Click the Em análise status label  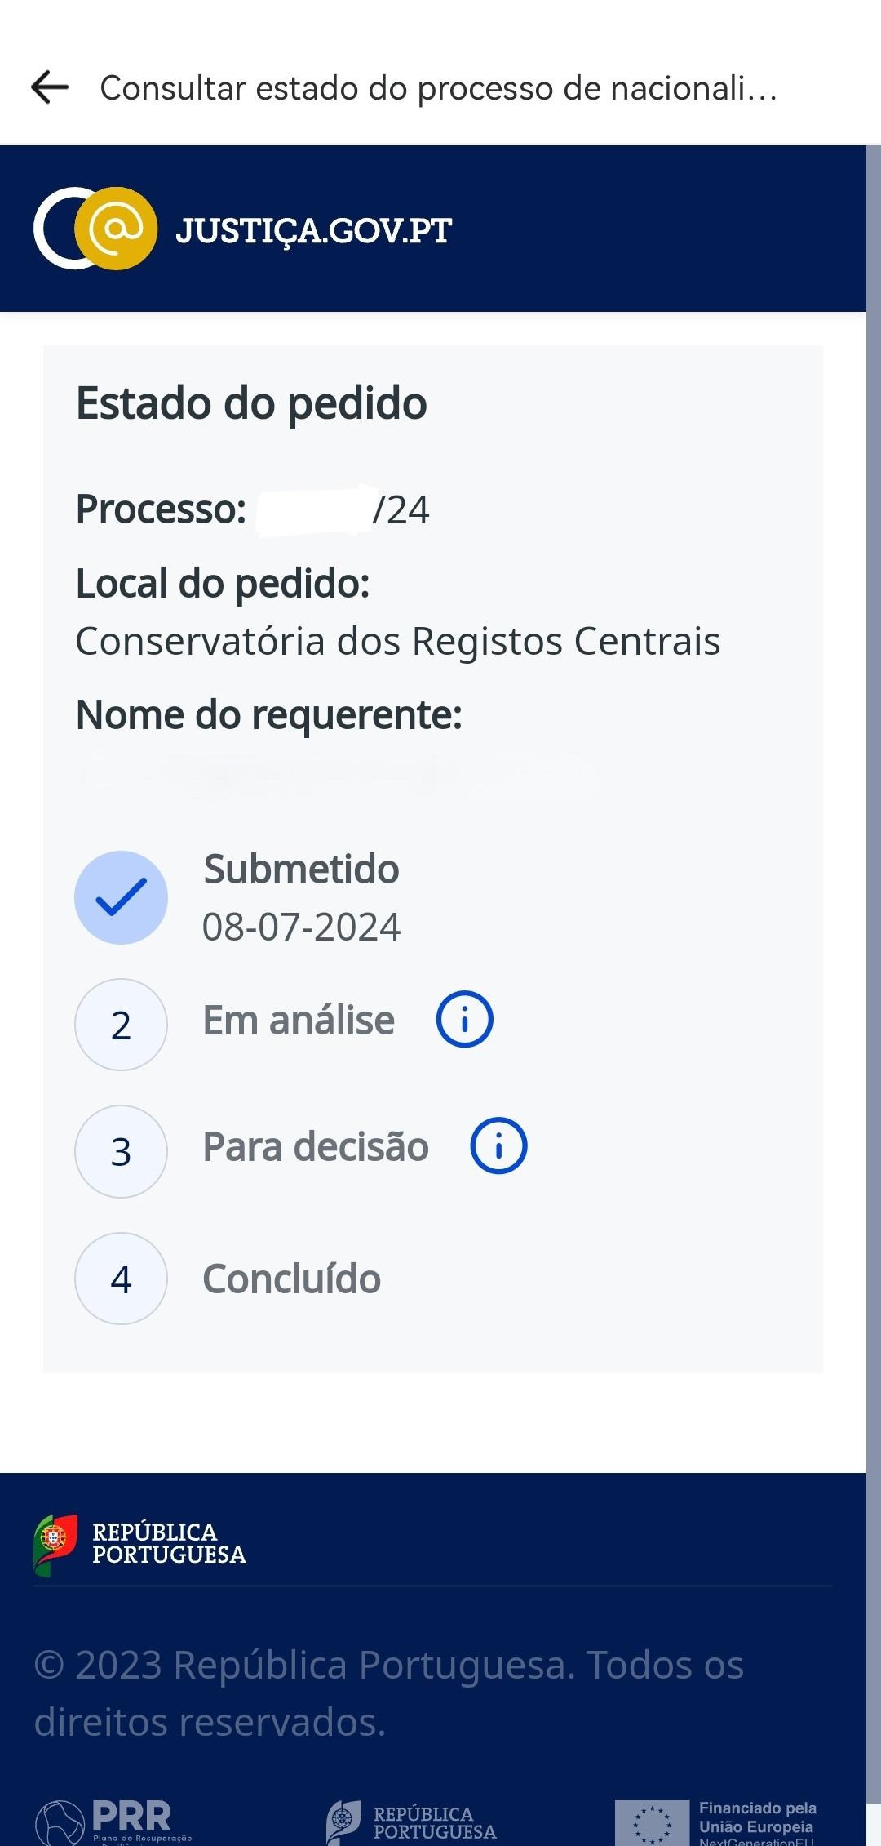(299, 1021)
